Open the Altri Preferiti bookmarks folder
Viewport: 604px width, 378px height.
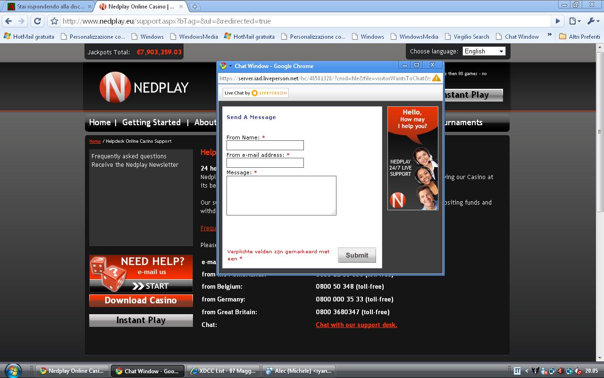click(x=579, y=36)
